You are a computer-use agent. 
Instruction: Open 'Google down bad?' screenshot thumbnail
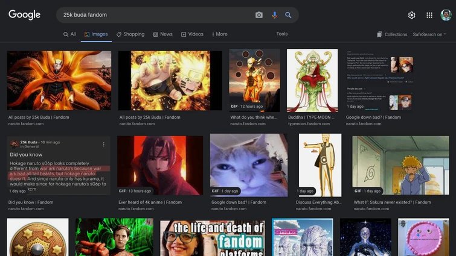(x=379, y=81)
